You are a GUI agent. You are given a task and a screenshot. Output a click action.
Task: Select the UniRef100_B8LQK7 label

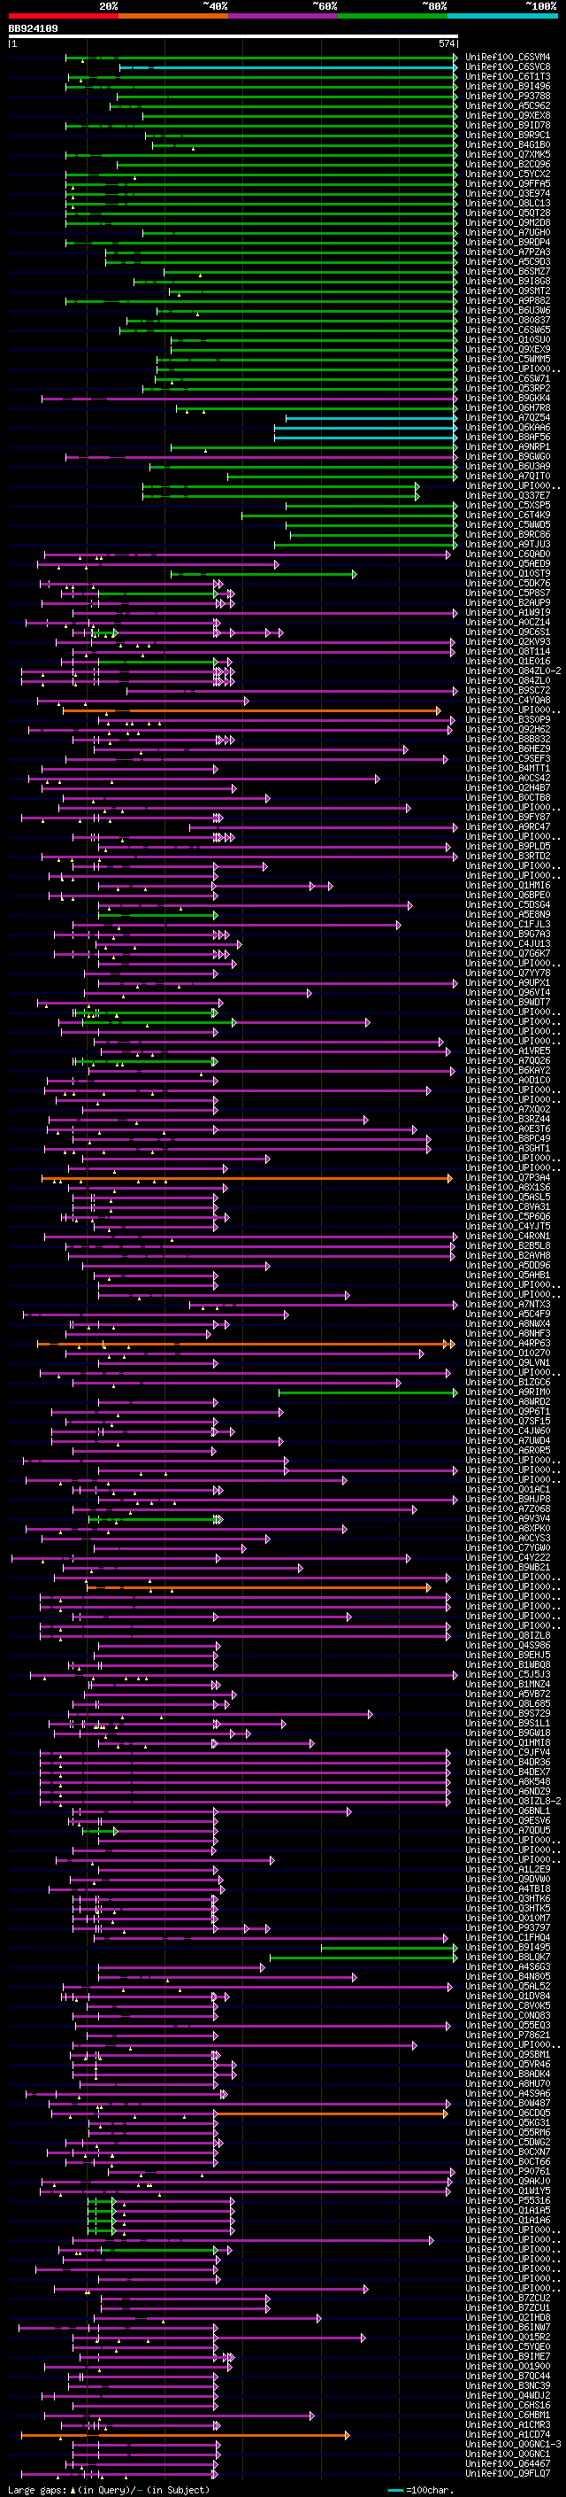coord(508,1957)
